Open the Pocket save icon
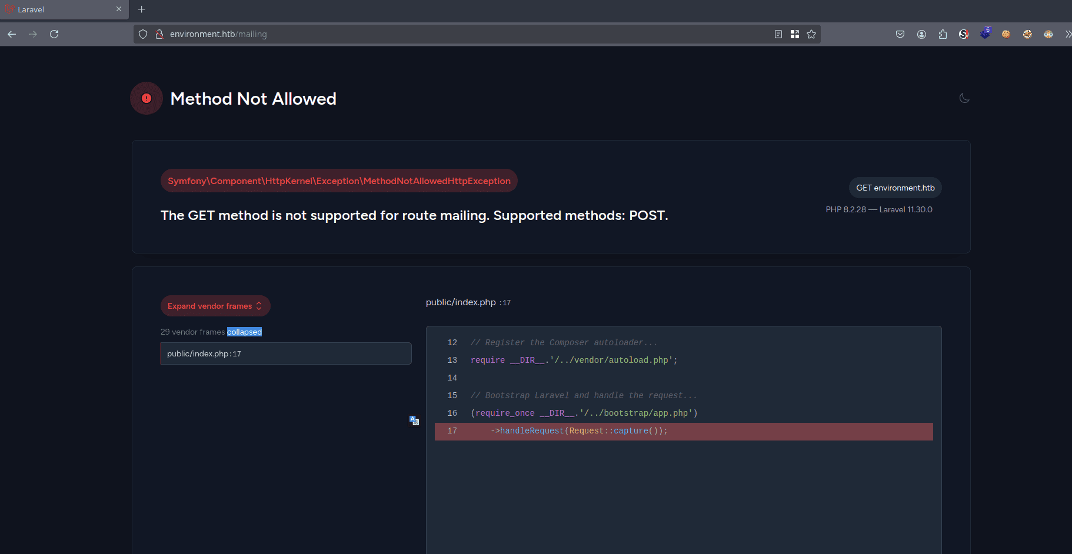 pos(900,34)
